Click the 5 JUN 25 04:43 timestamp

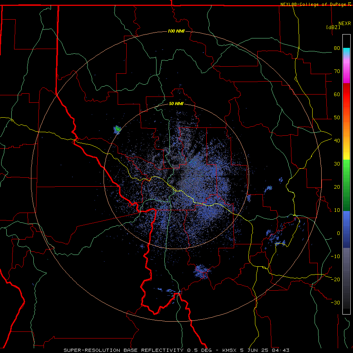point(264,350)
